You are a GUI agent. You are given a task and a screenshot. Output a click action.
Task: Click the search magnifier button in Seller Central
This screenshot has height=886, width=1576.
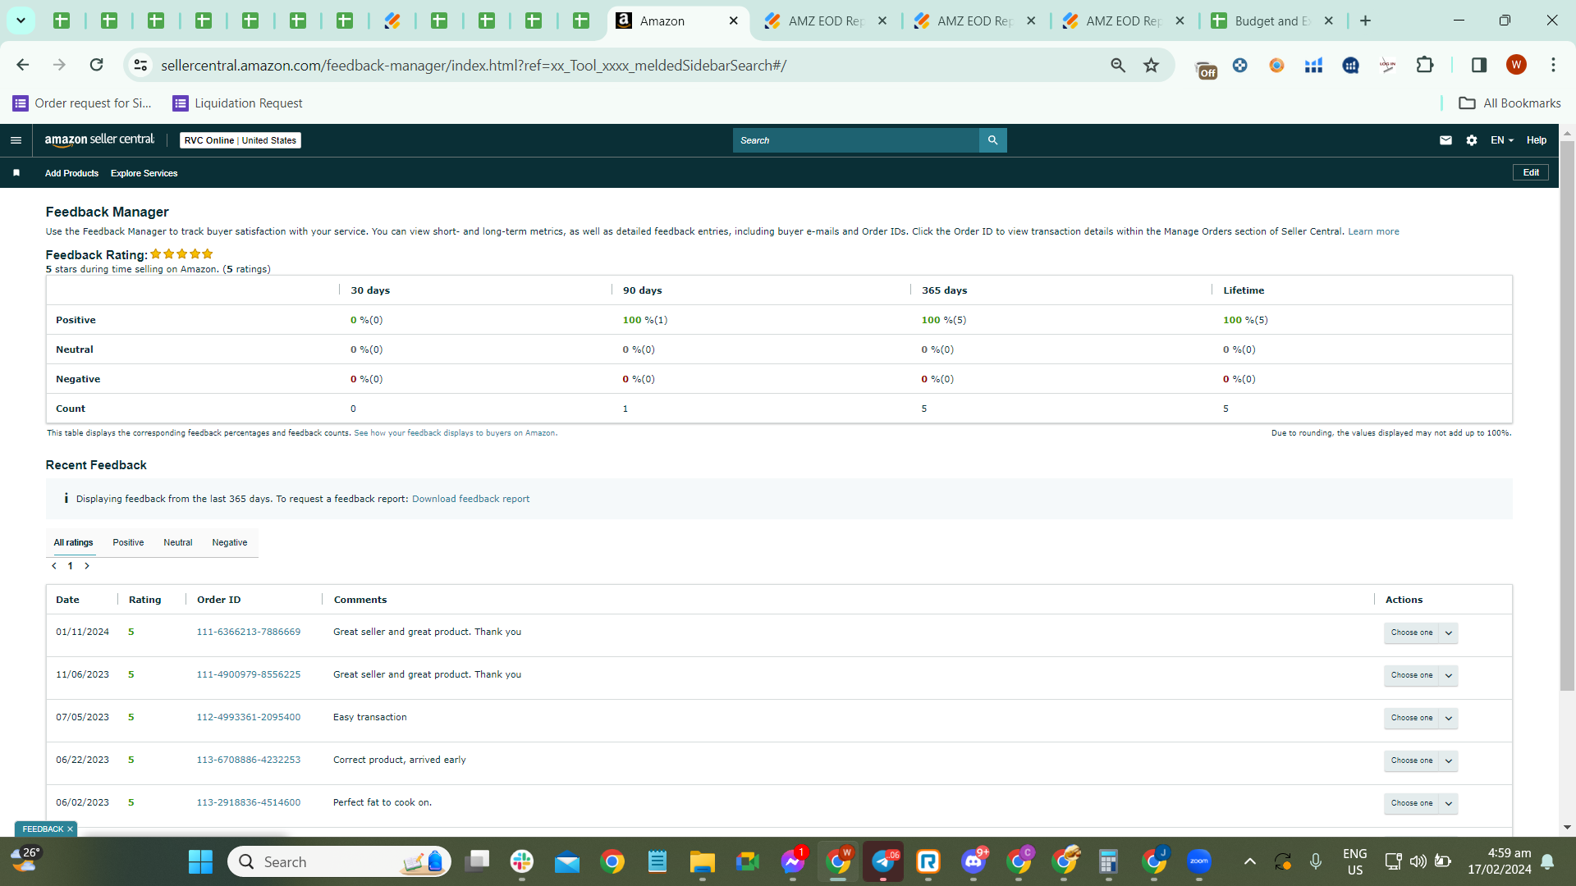[992, 140]
